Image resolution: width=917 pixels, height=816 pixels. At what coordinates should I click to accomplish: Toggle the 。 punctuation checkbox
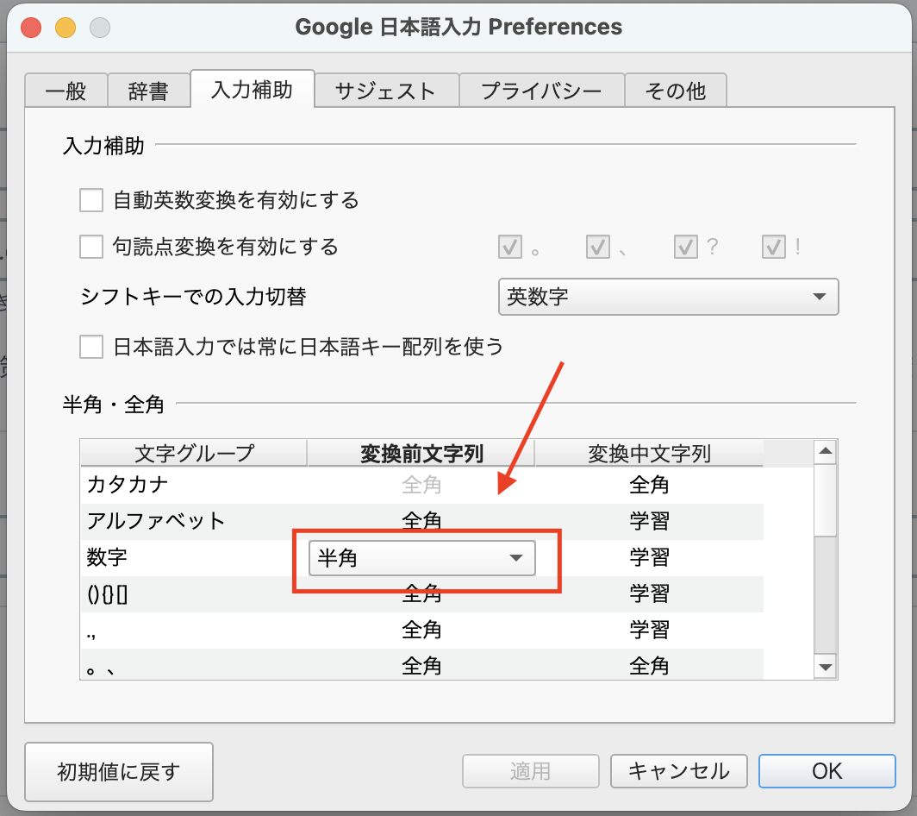click(510, 247)
